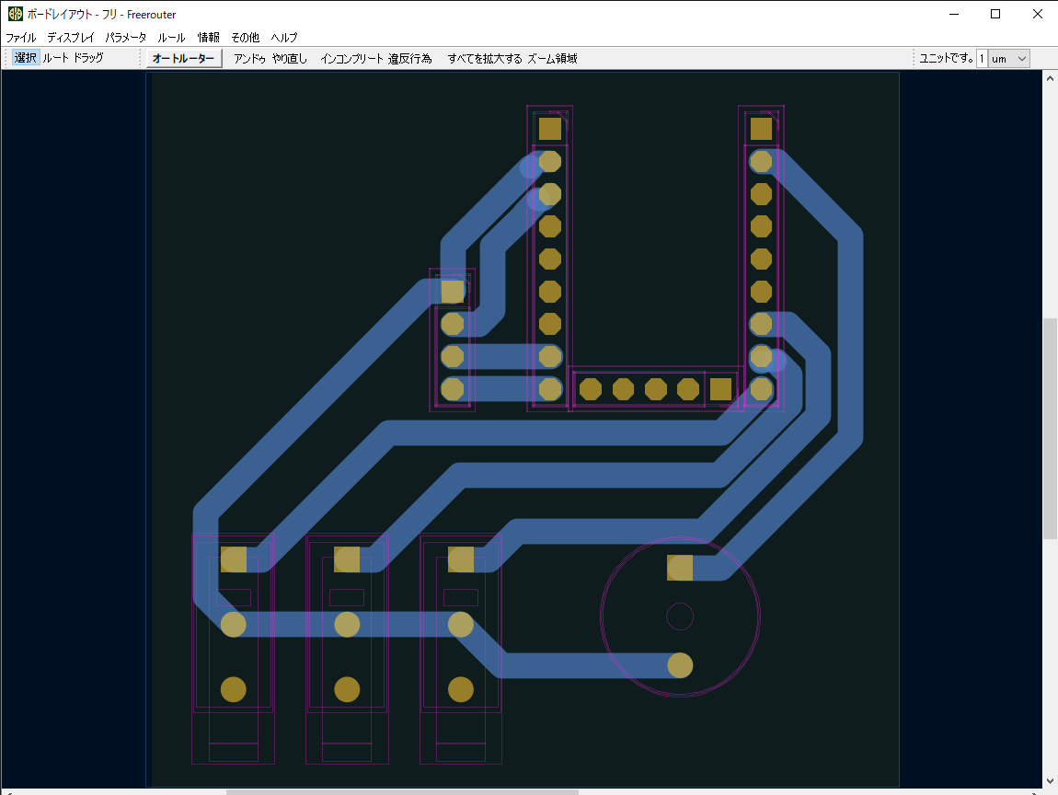Click すべてを拡大する zoom all button
Viewport: 1058px width, 795px height.
[485, 59]
